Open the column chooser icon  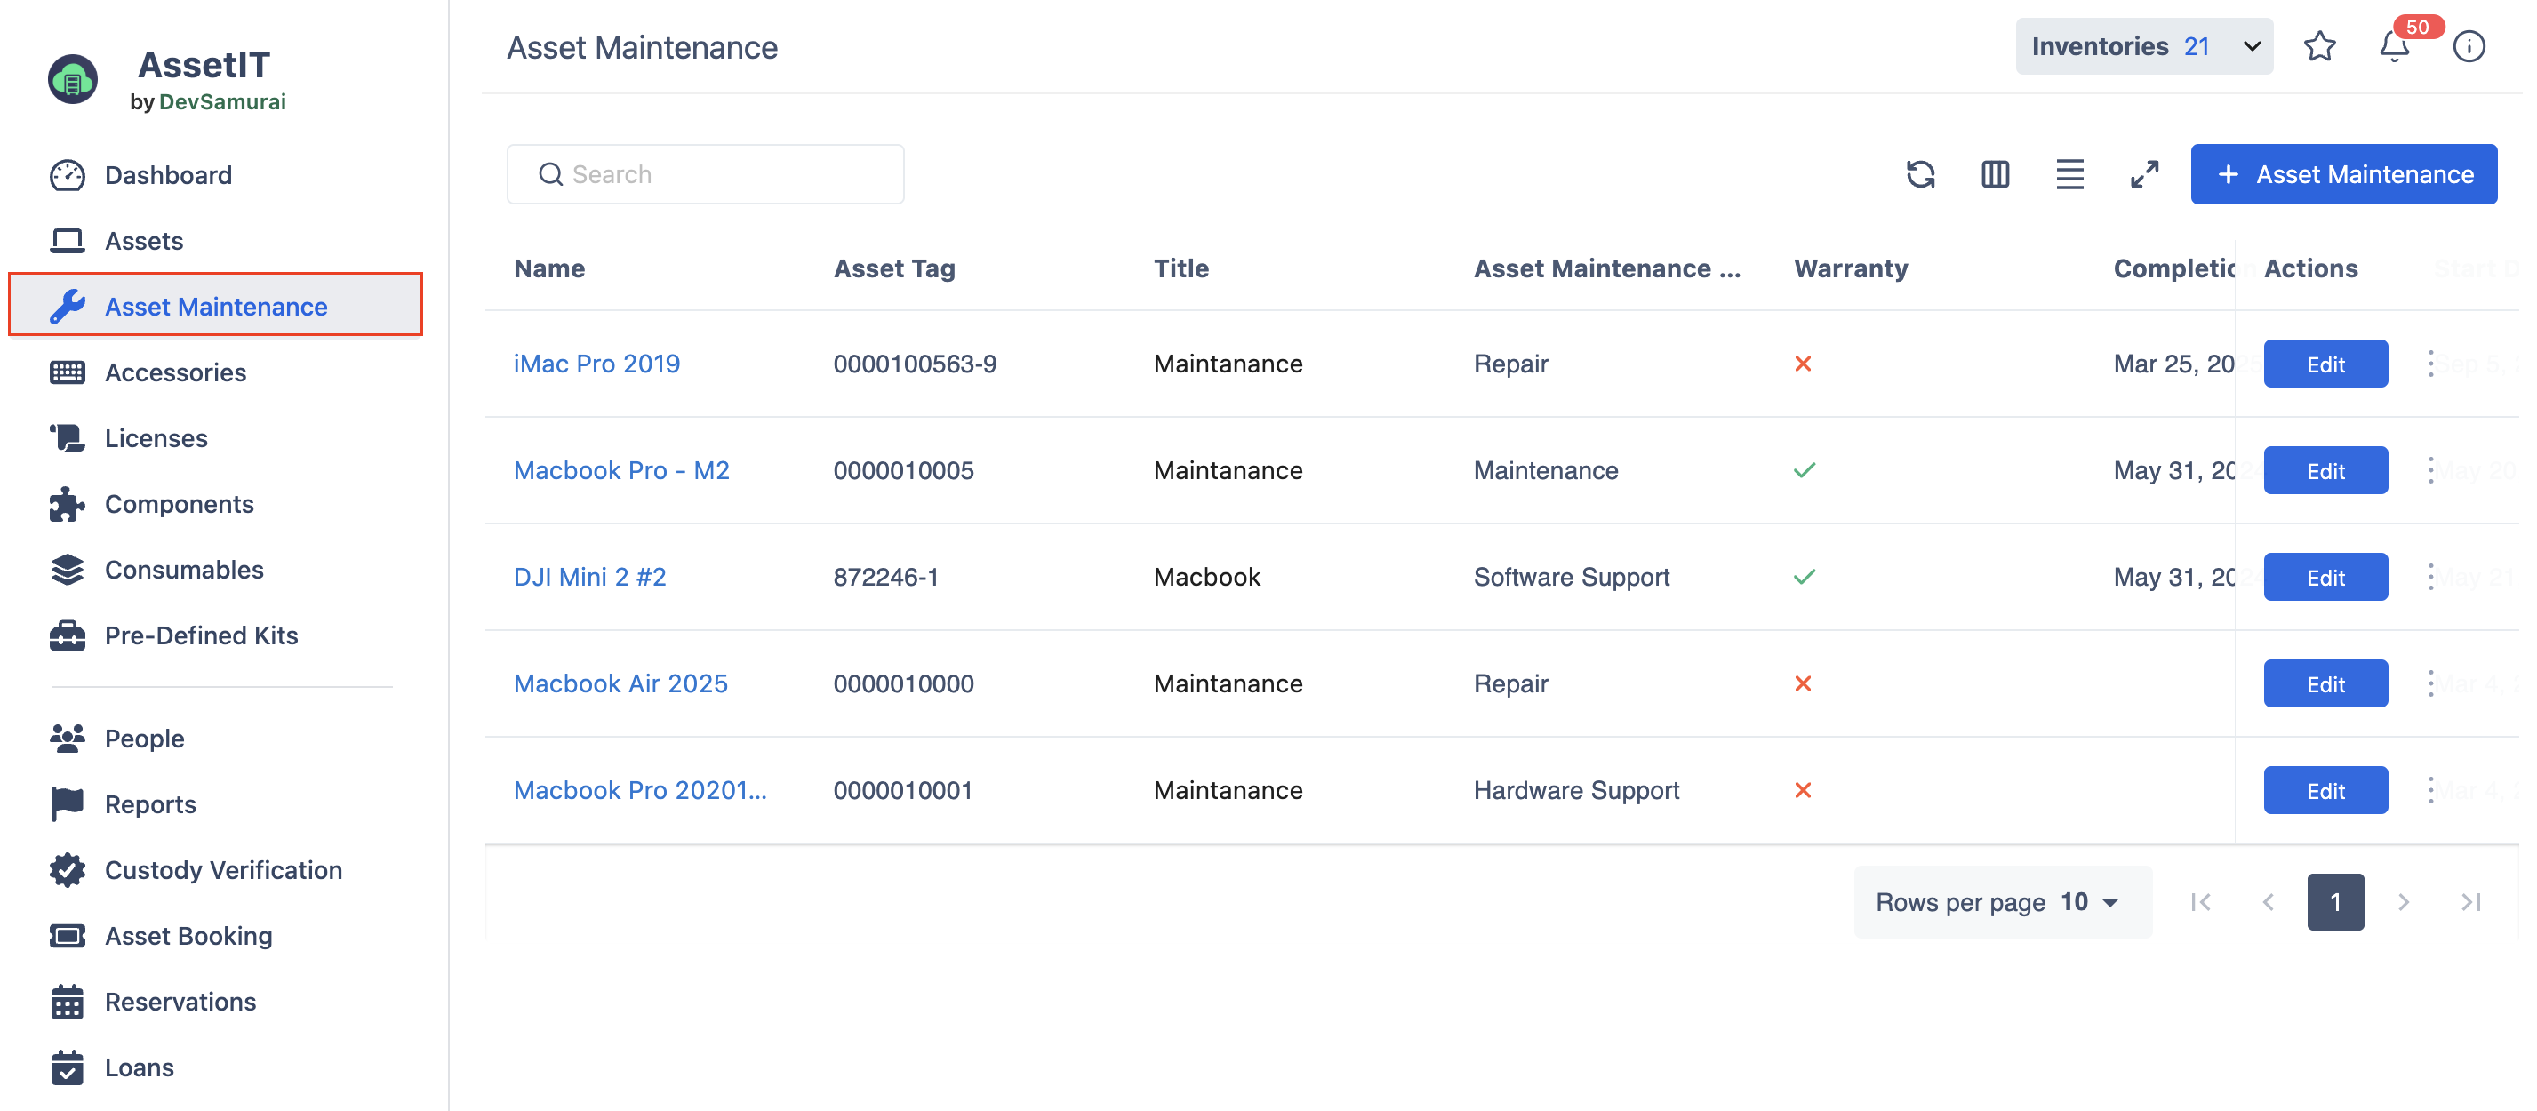[1995, 174]
